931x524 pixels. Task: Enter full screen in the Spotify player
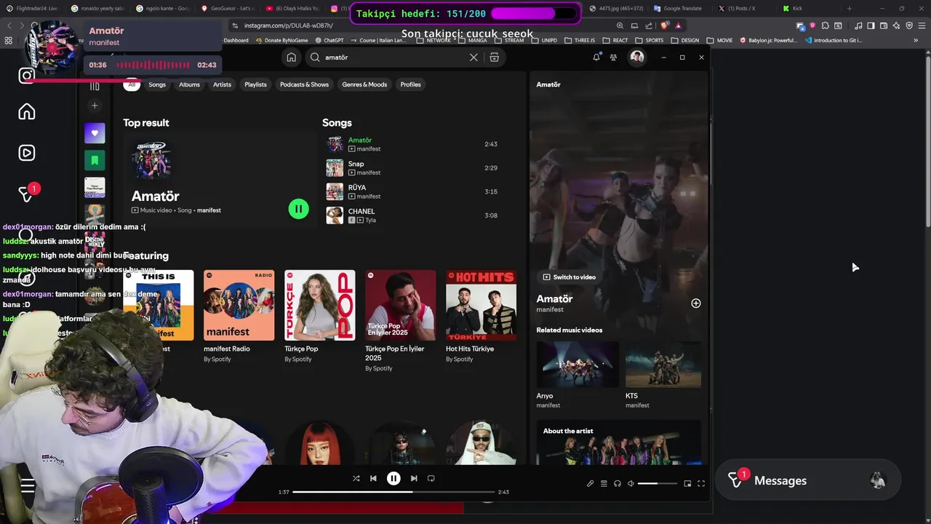tap(701, 483)
